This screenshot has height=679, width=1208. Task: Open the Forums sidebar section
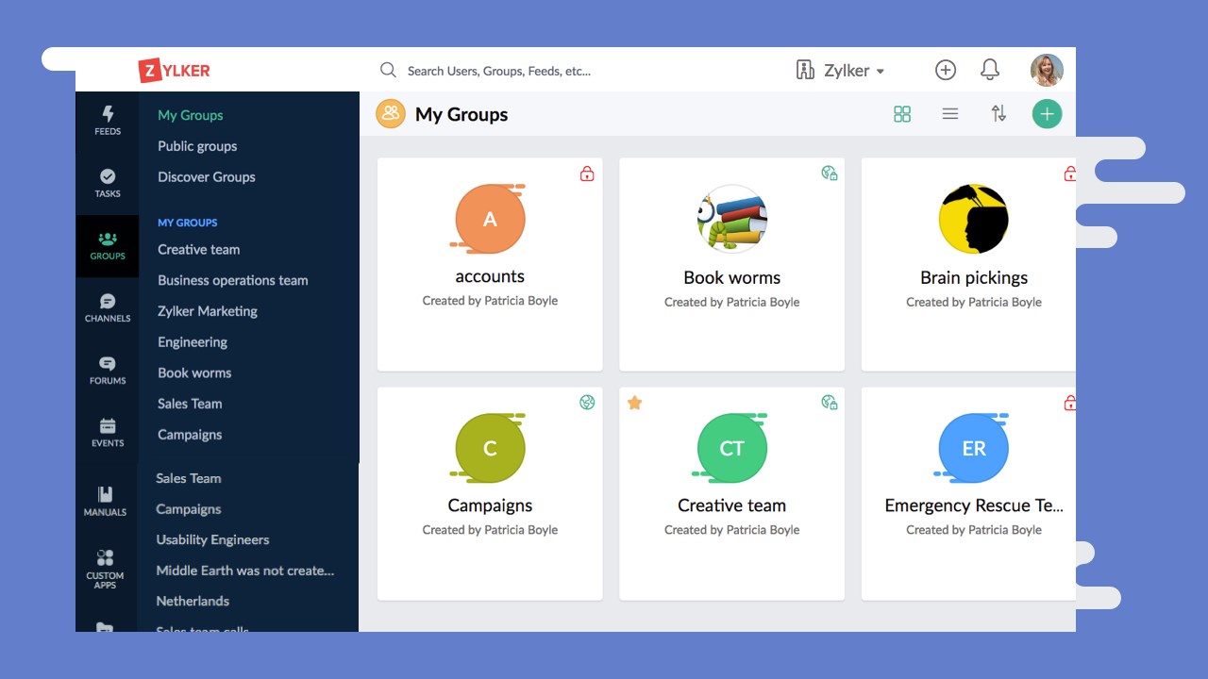pos(108,370)
